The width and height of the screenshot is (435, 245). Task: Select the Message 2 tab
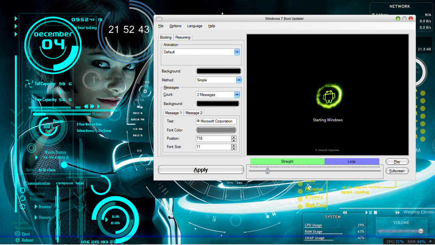point(194,113)
